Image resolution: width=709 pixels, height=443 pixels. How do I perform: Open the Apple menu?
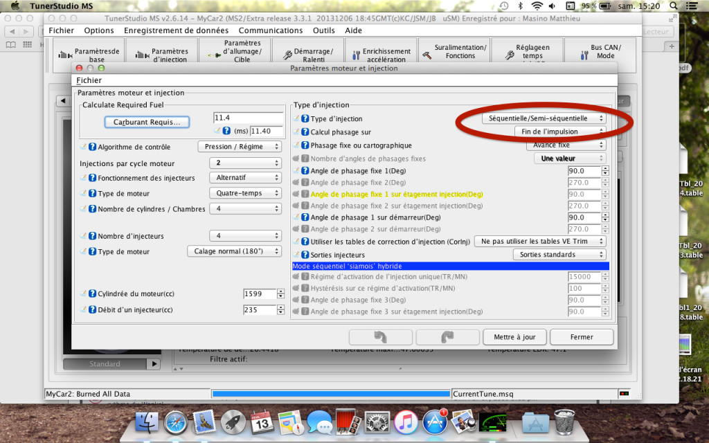[15, 6]
